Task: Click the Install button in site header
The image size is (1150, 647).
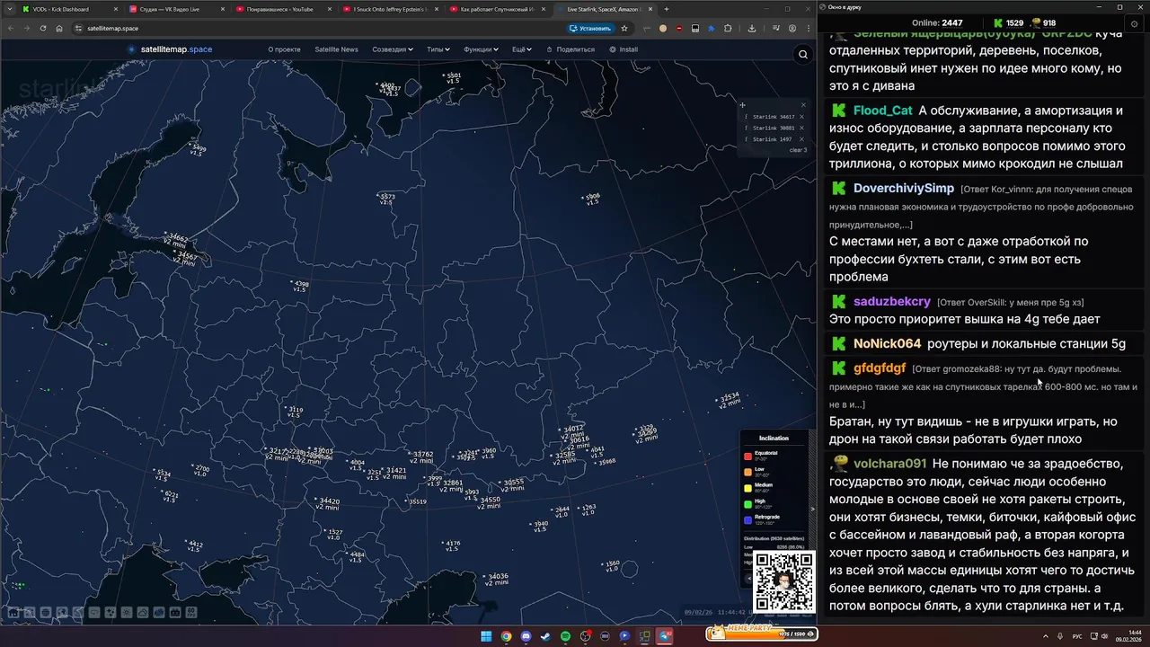Action: point(624,49)
